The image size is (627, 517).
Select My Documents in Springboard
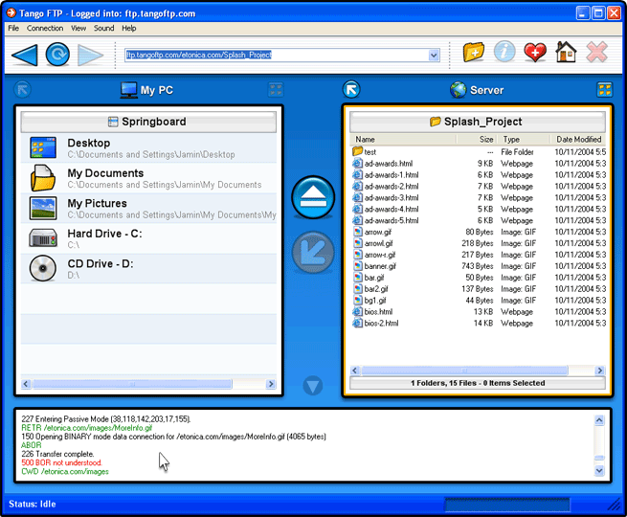pyautogui.click(x=148, y=178)
